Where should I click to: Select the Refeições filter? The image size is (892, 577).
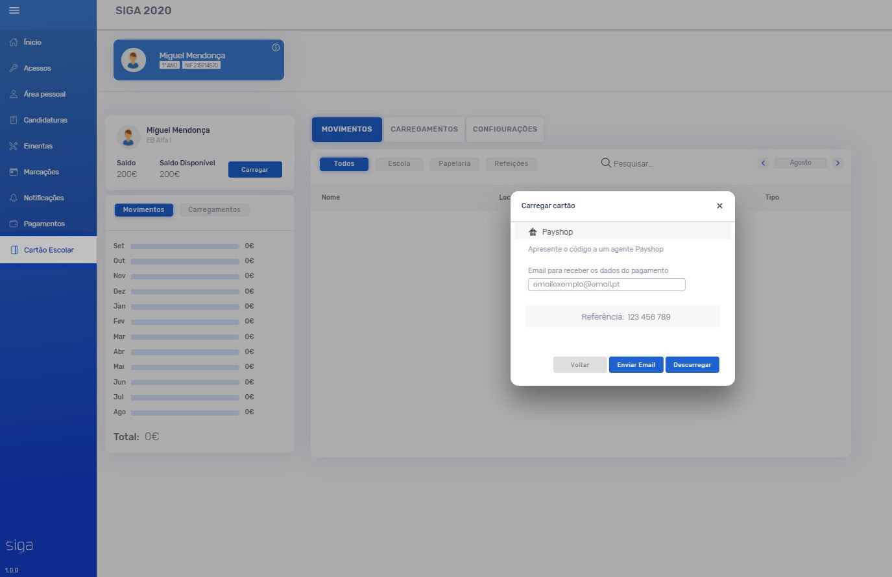point(511,164)
